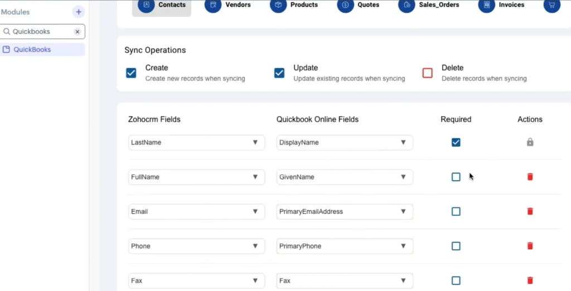Screen dimensions: 571x291
Task: Click the Modules heading
Action: click(x=15, y=12)
